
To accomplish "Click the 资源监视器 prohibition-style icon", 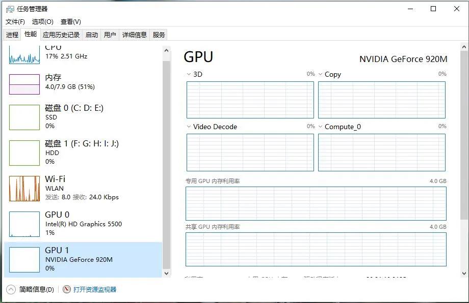I will [x=66, y=289].
